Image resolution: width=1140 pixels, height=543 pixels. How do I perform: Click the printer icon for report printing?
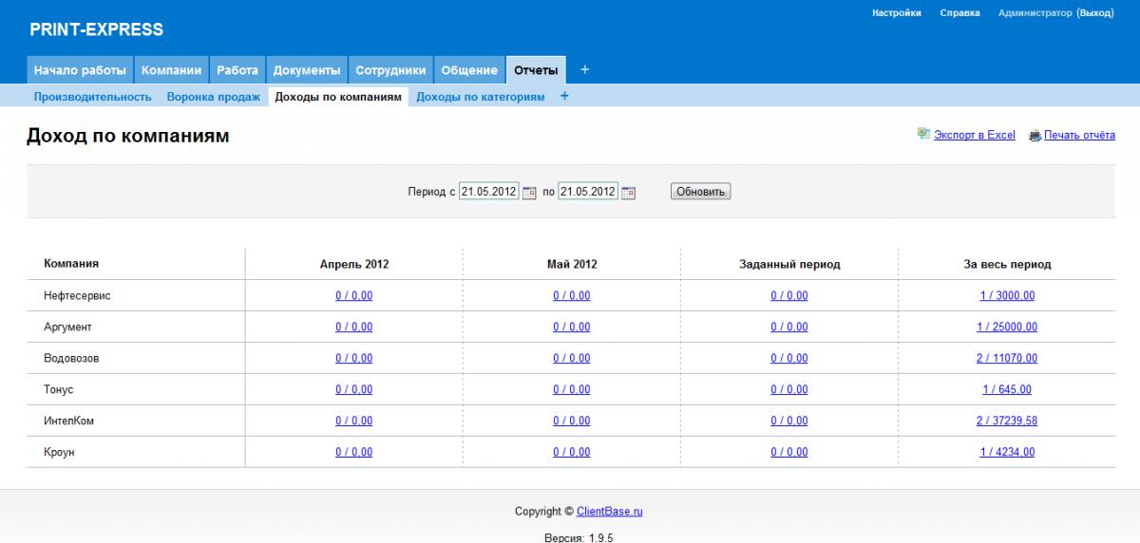1035,136
